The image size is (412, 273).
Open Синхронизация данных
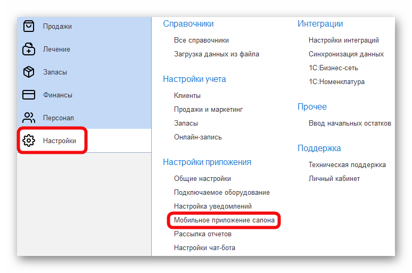346,54
